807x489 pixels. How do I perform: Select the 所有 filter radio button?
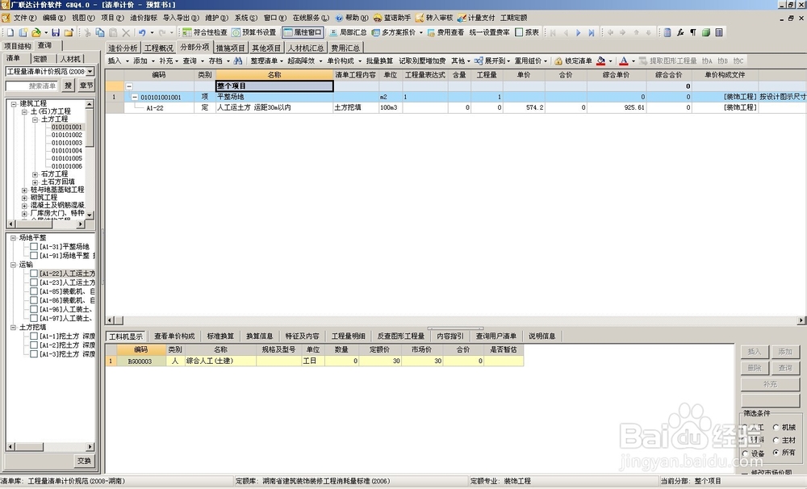click(776, 453)
